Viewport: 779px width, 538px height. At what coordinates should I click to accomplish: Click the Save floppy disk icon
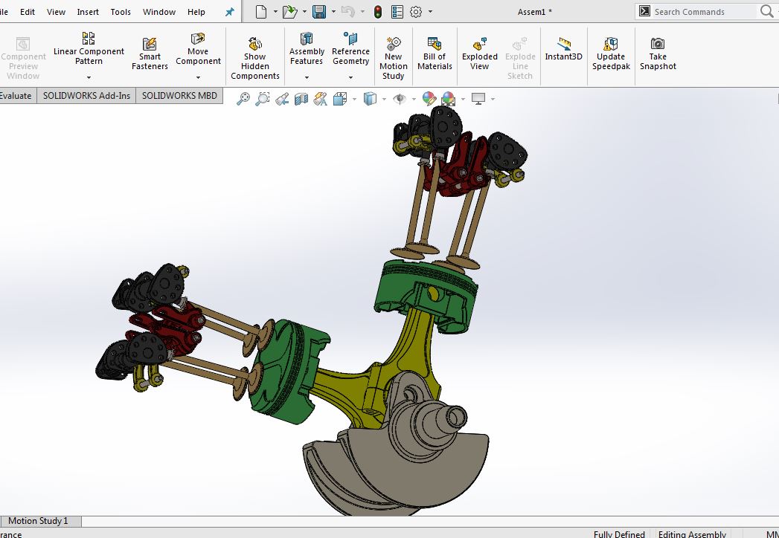pyautogui.click(x=319, y=12)
